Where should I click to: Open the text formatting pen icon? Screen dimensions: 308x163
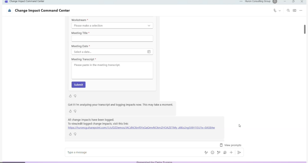click(x=206, y=152)
